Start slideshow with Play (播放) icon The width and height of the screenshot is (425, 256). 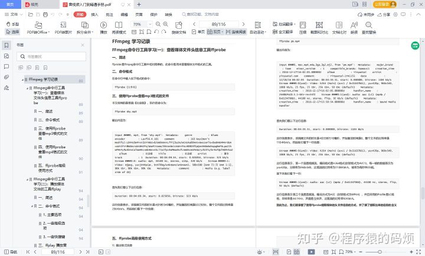click(103, 28)
